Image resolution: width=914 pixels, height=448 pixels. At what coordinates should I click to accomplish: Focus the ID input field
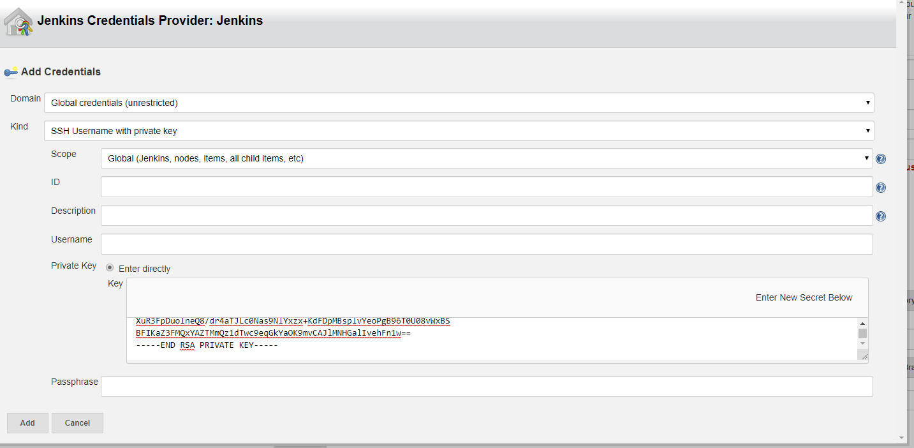[x=487, y=187]
